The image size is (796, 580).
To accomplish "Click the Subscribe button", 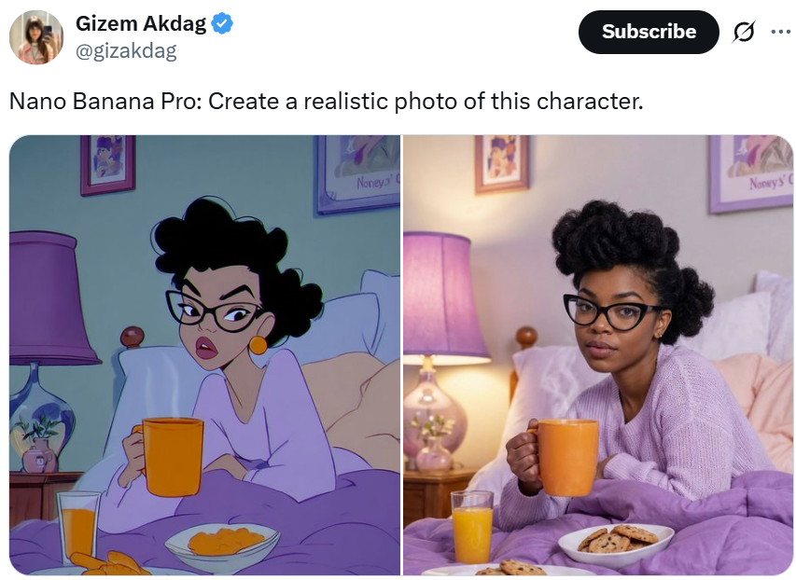I will pos(649,32).
